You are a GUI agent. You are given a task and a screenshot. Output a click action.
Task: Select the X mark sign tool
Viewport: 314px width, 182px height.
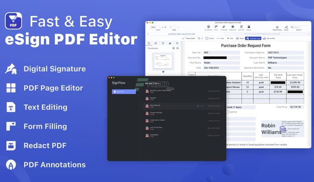tap(200, 38)
